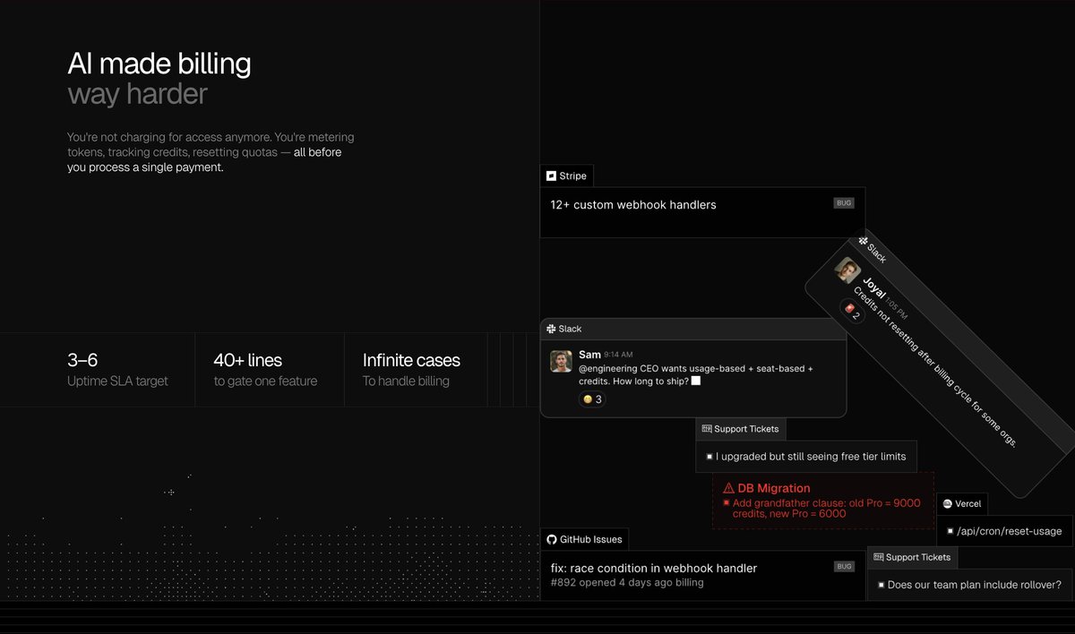
Task: Click the BUG badge on the GitHub issue
Action: [x=844, y=567]
